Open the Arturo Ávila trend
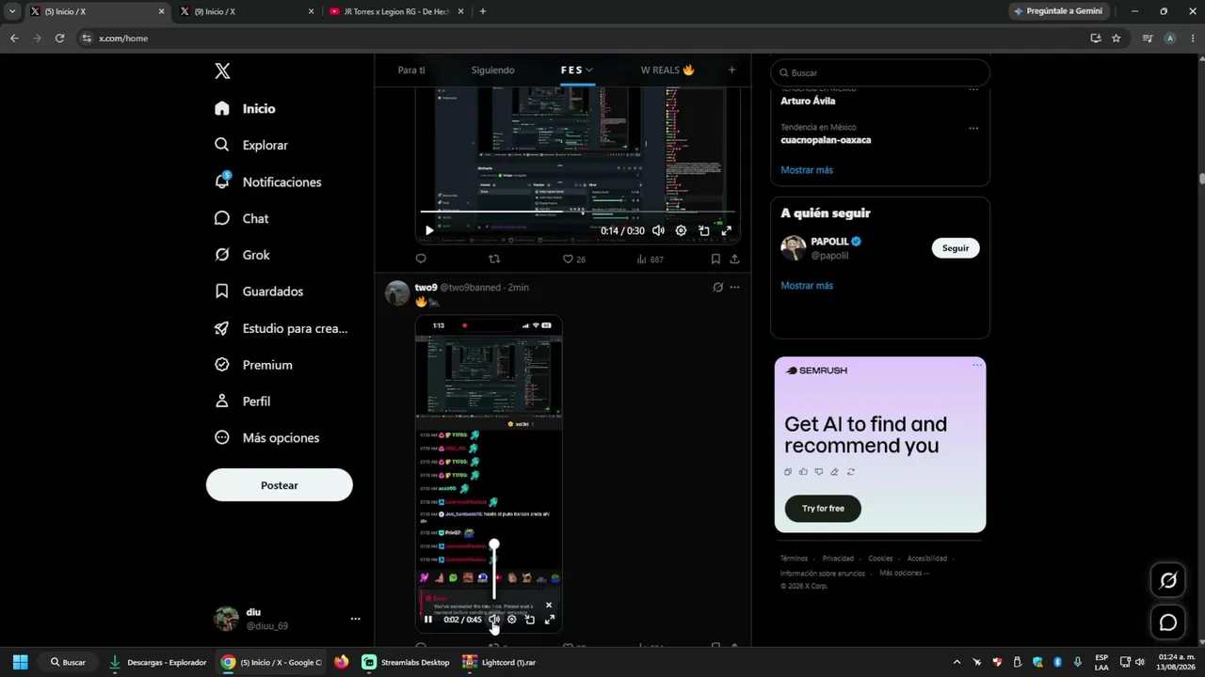1205x677 pixels. click(x=808, y=101)
